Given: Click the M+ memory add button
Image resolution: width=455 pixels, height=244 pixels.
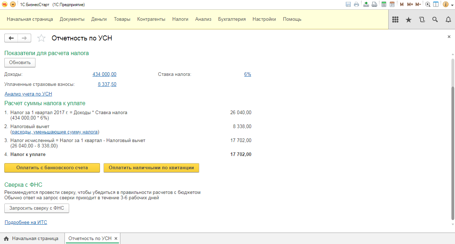Looking at the screenshot, I should pyautogui.click(x=410, y=4).
